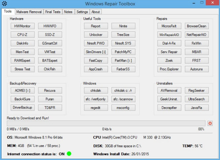Launch the Decrapifier uninstaller
Screen dimensions: 220x160
click(169, 108)
